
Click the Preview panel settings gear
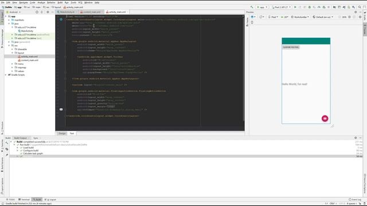[x=356, y=12]
